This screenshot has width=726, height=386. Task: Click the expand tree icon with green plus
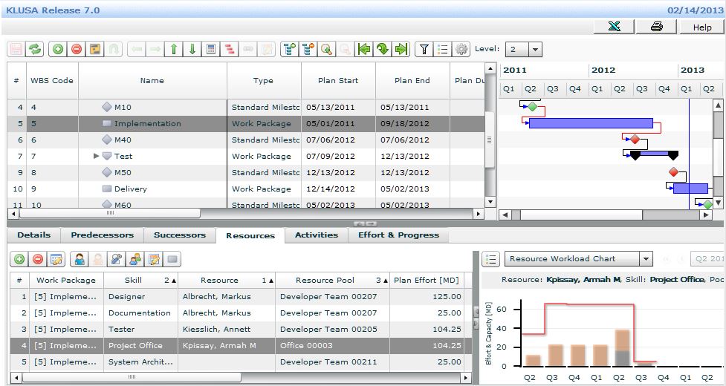coord(290,49)
